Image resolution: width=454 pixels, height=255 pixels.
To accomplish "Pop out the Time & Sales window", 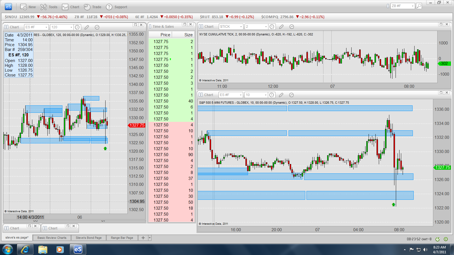I will pyautogui.click(x=185, y=24).
